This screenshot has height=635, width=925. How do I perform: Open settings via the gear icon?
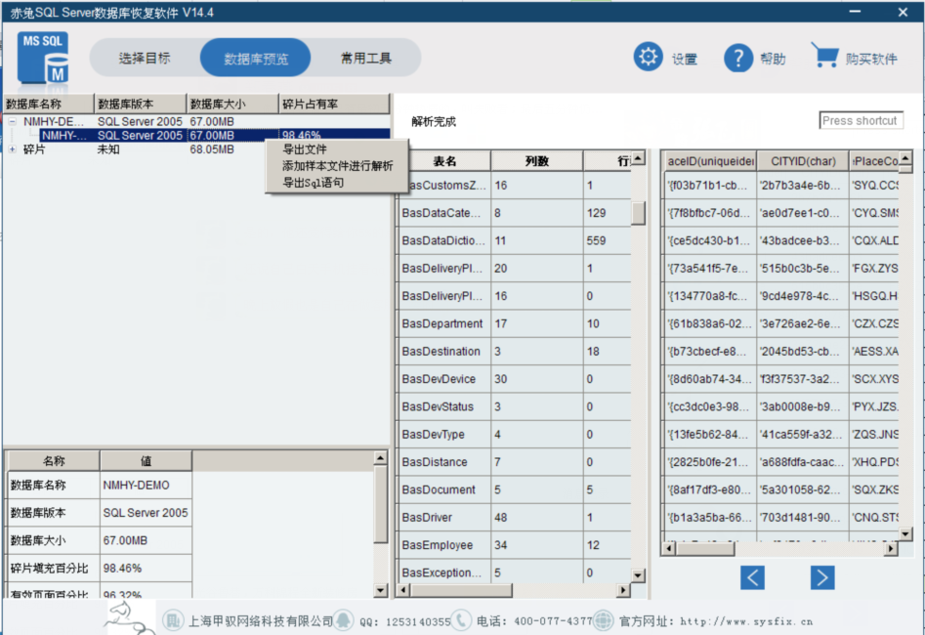[x=649, y=57]
